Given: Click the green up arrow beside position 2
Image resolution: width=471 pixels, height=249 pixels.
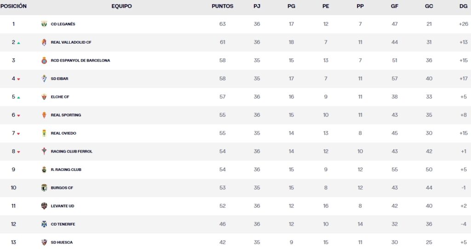Looking at the screenshot, I should coord(19,43).
